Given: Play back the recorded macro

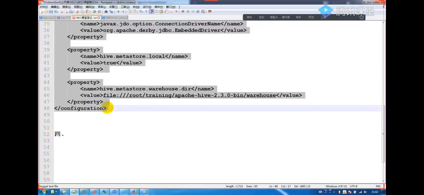Looking at the screenshot, I should 193,12.
